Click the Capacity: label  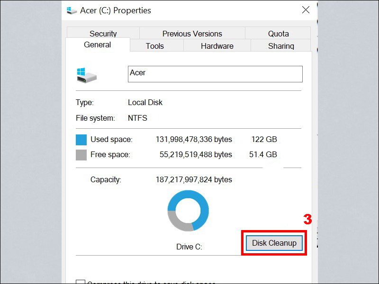click(106, 180)
